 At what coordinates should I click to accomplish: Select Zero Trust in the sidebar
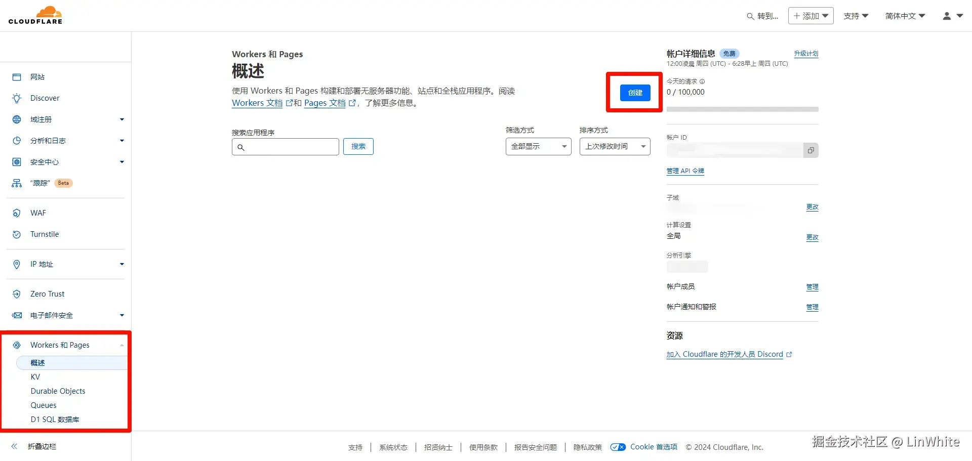(47, 294)
